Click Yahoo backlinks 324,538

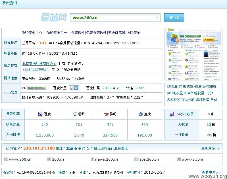[x=110, y=135]
